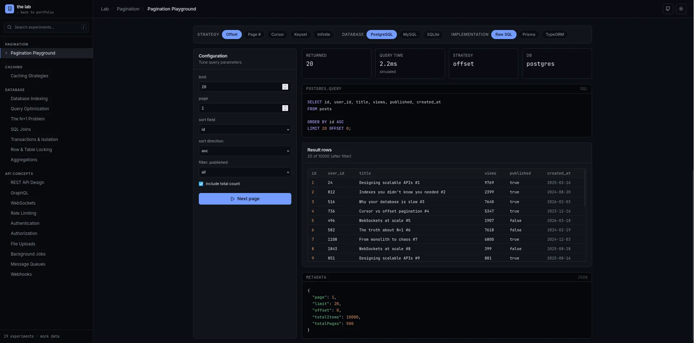Screen dimensions: 694x343
Task: Open Webhooks experiment
Action: [21, 274]
